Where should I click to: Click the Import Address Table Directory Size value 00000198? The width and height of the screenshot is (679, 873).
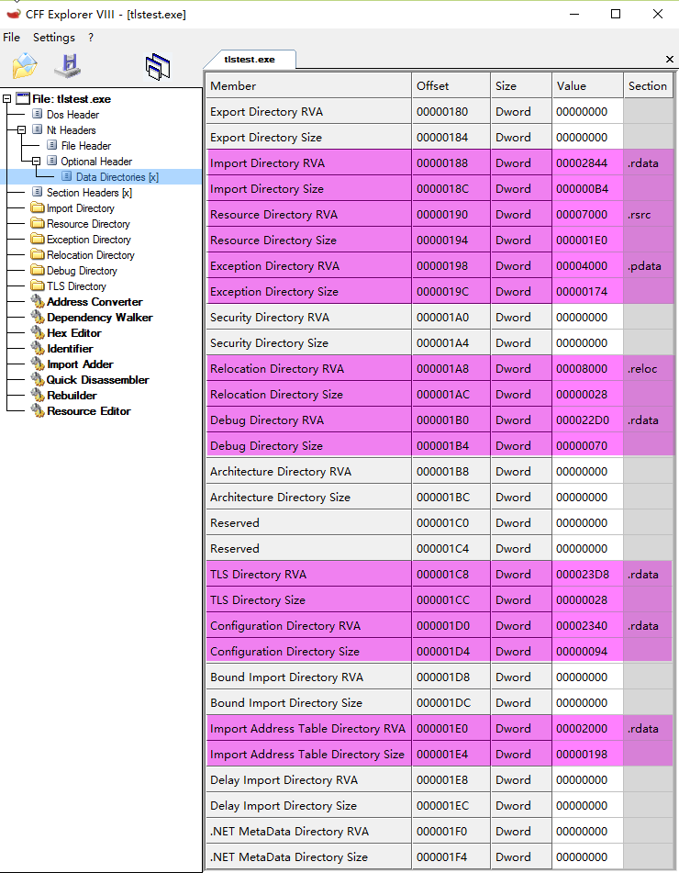tap(588, 754)
